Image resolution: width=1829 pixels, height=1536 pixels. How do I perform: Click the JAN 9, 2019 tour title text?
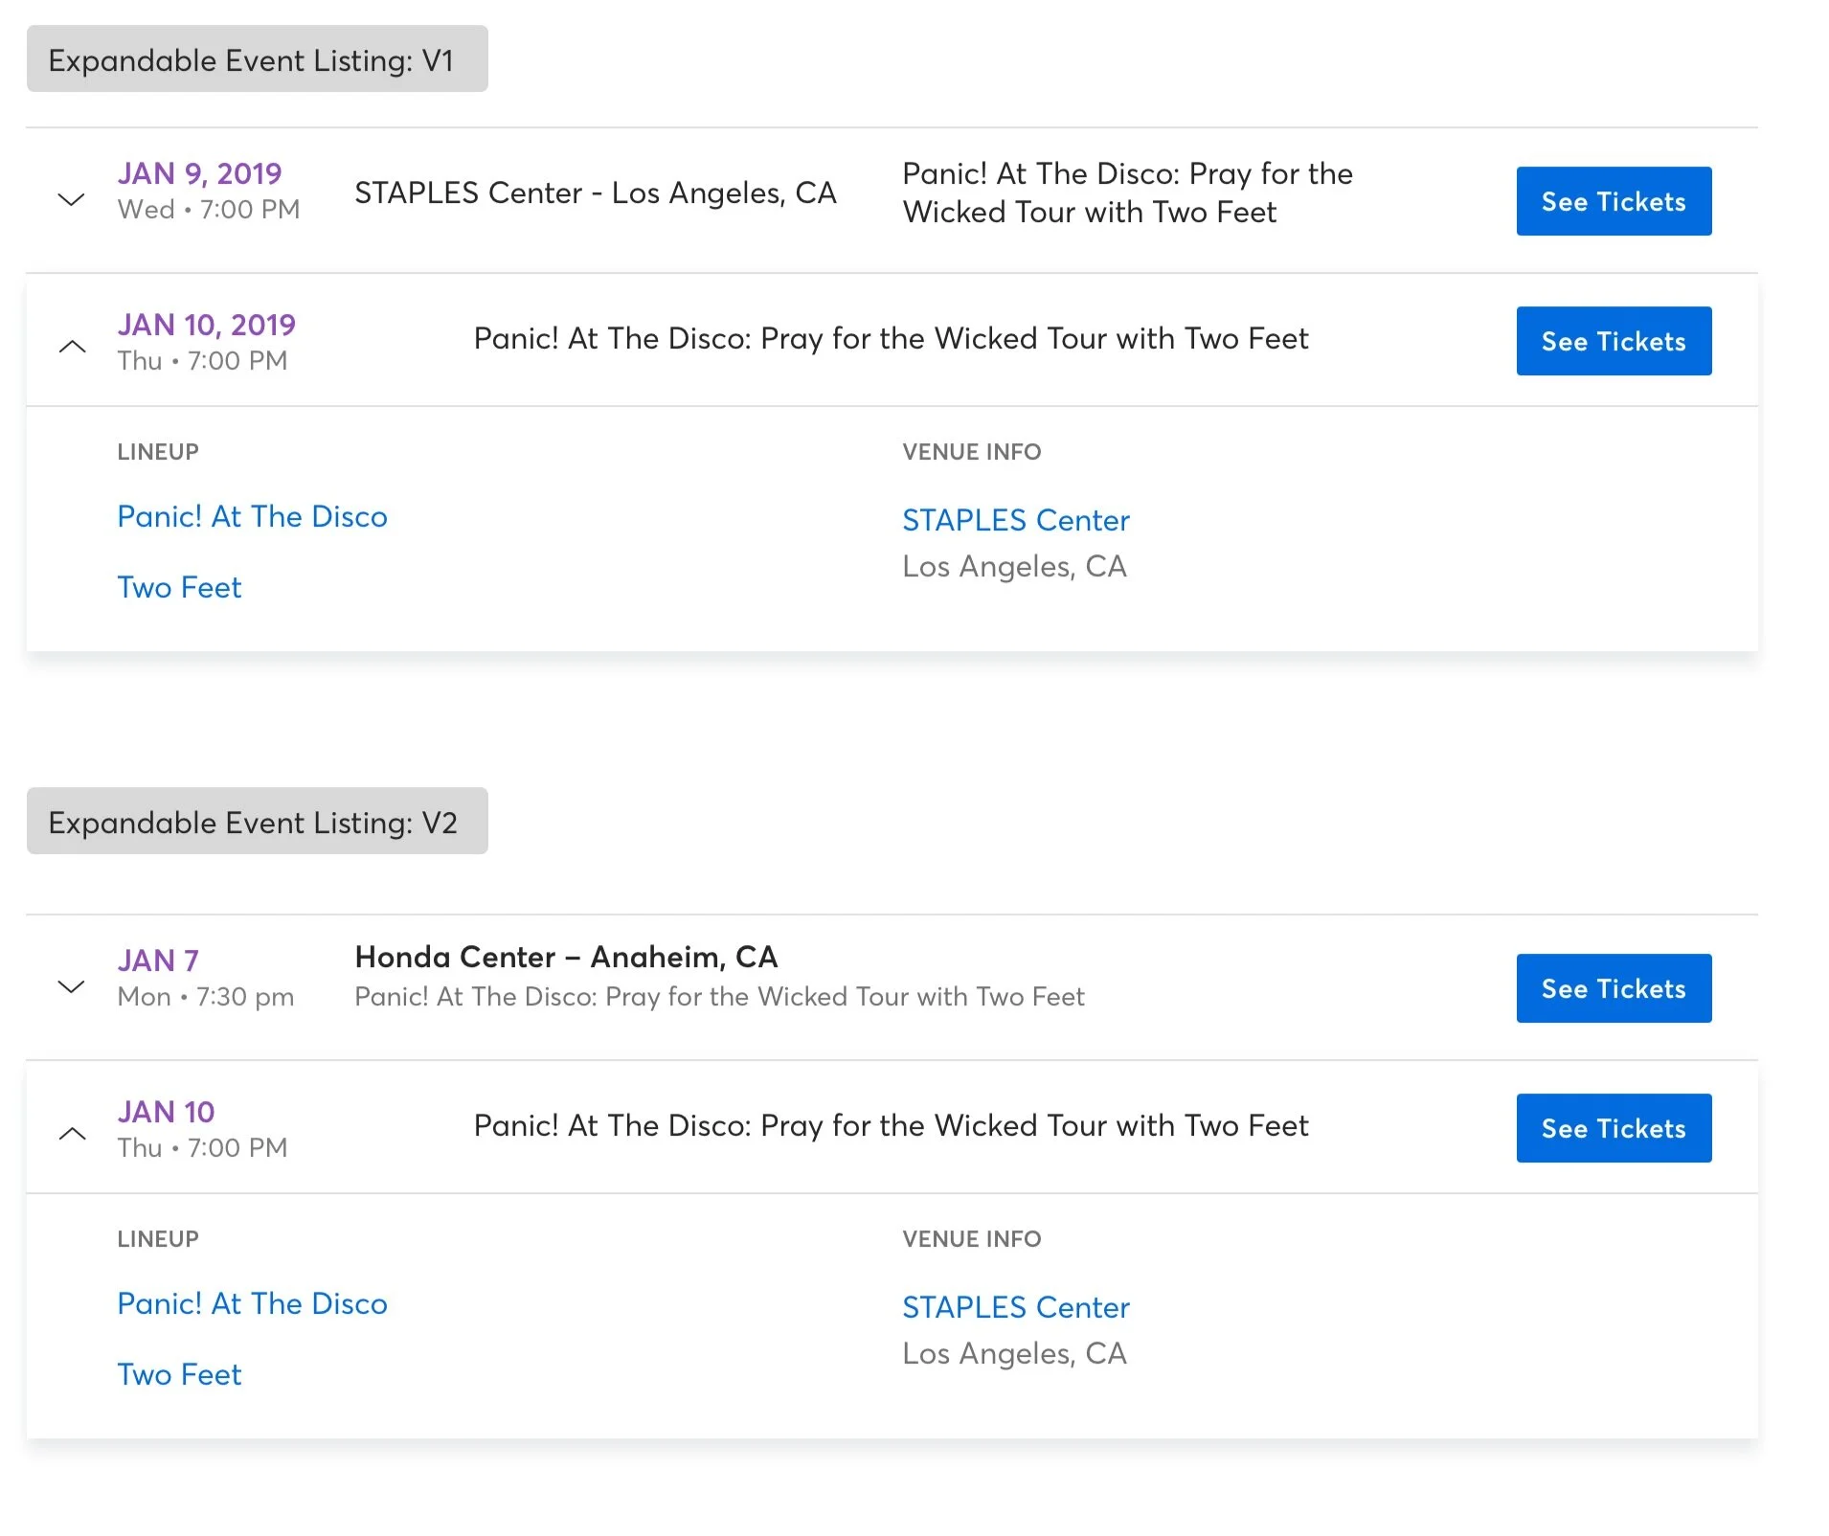pos(1127,193)
